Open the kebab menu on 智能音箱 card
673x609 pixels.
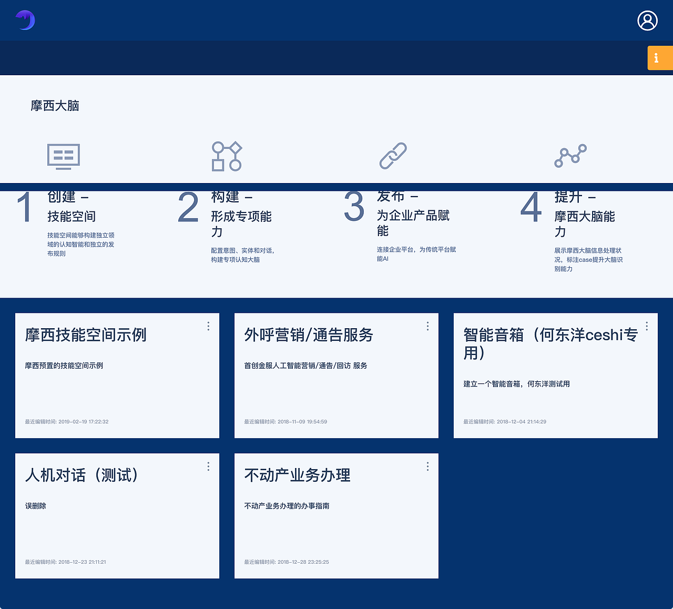(x=646, y=326)
